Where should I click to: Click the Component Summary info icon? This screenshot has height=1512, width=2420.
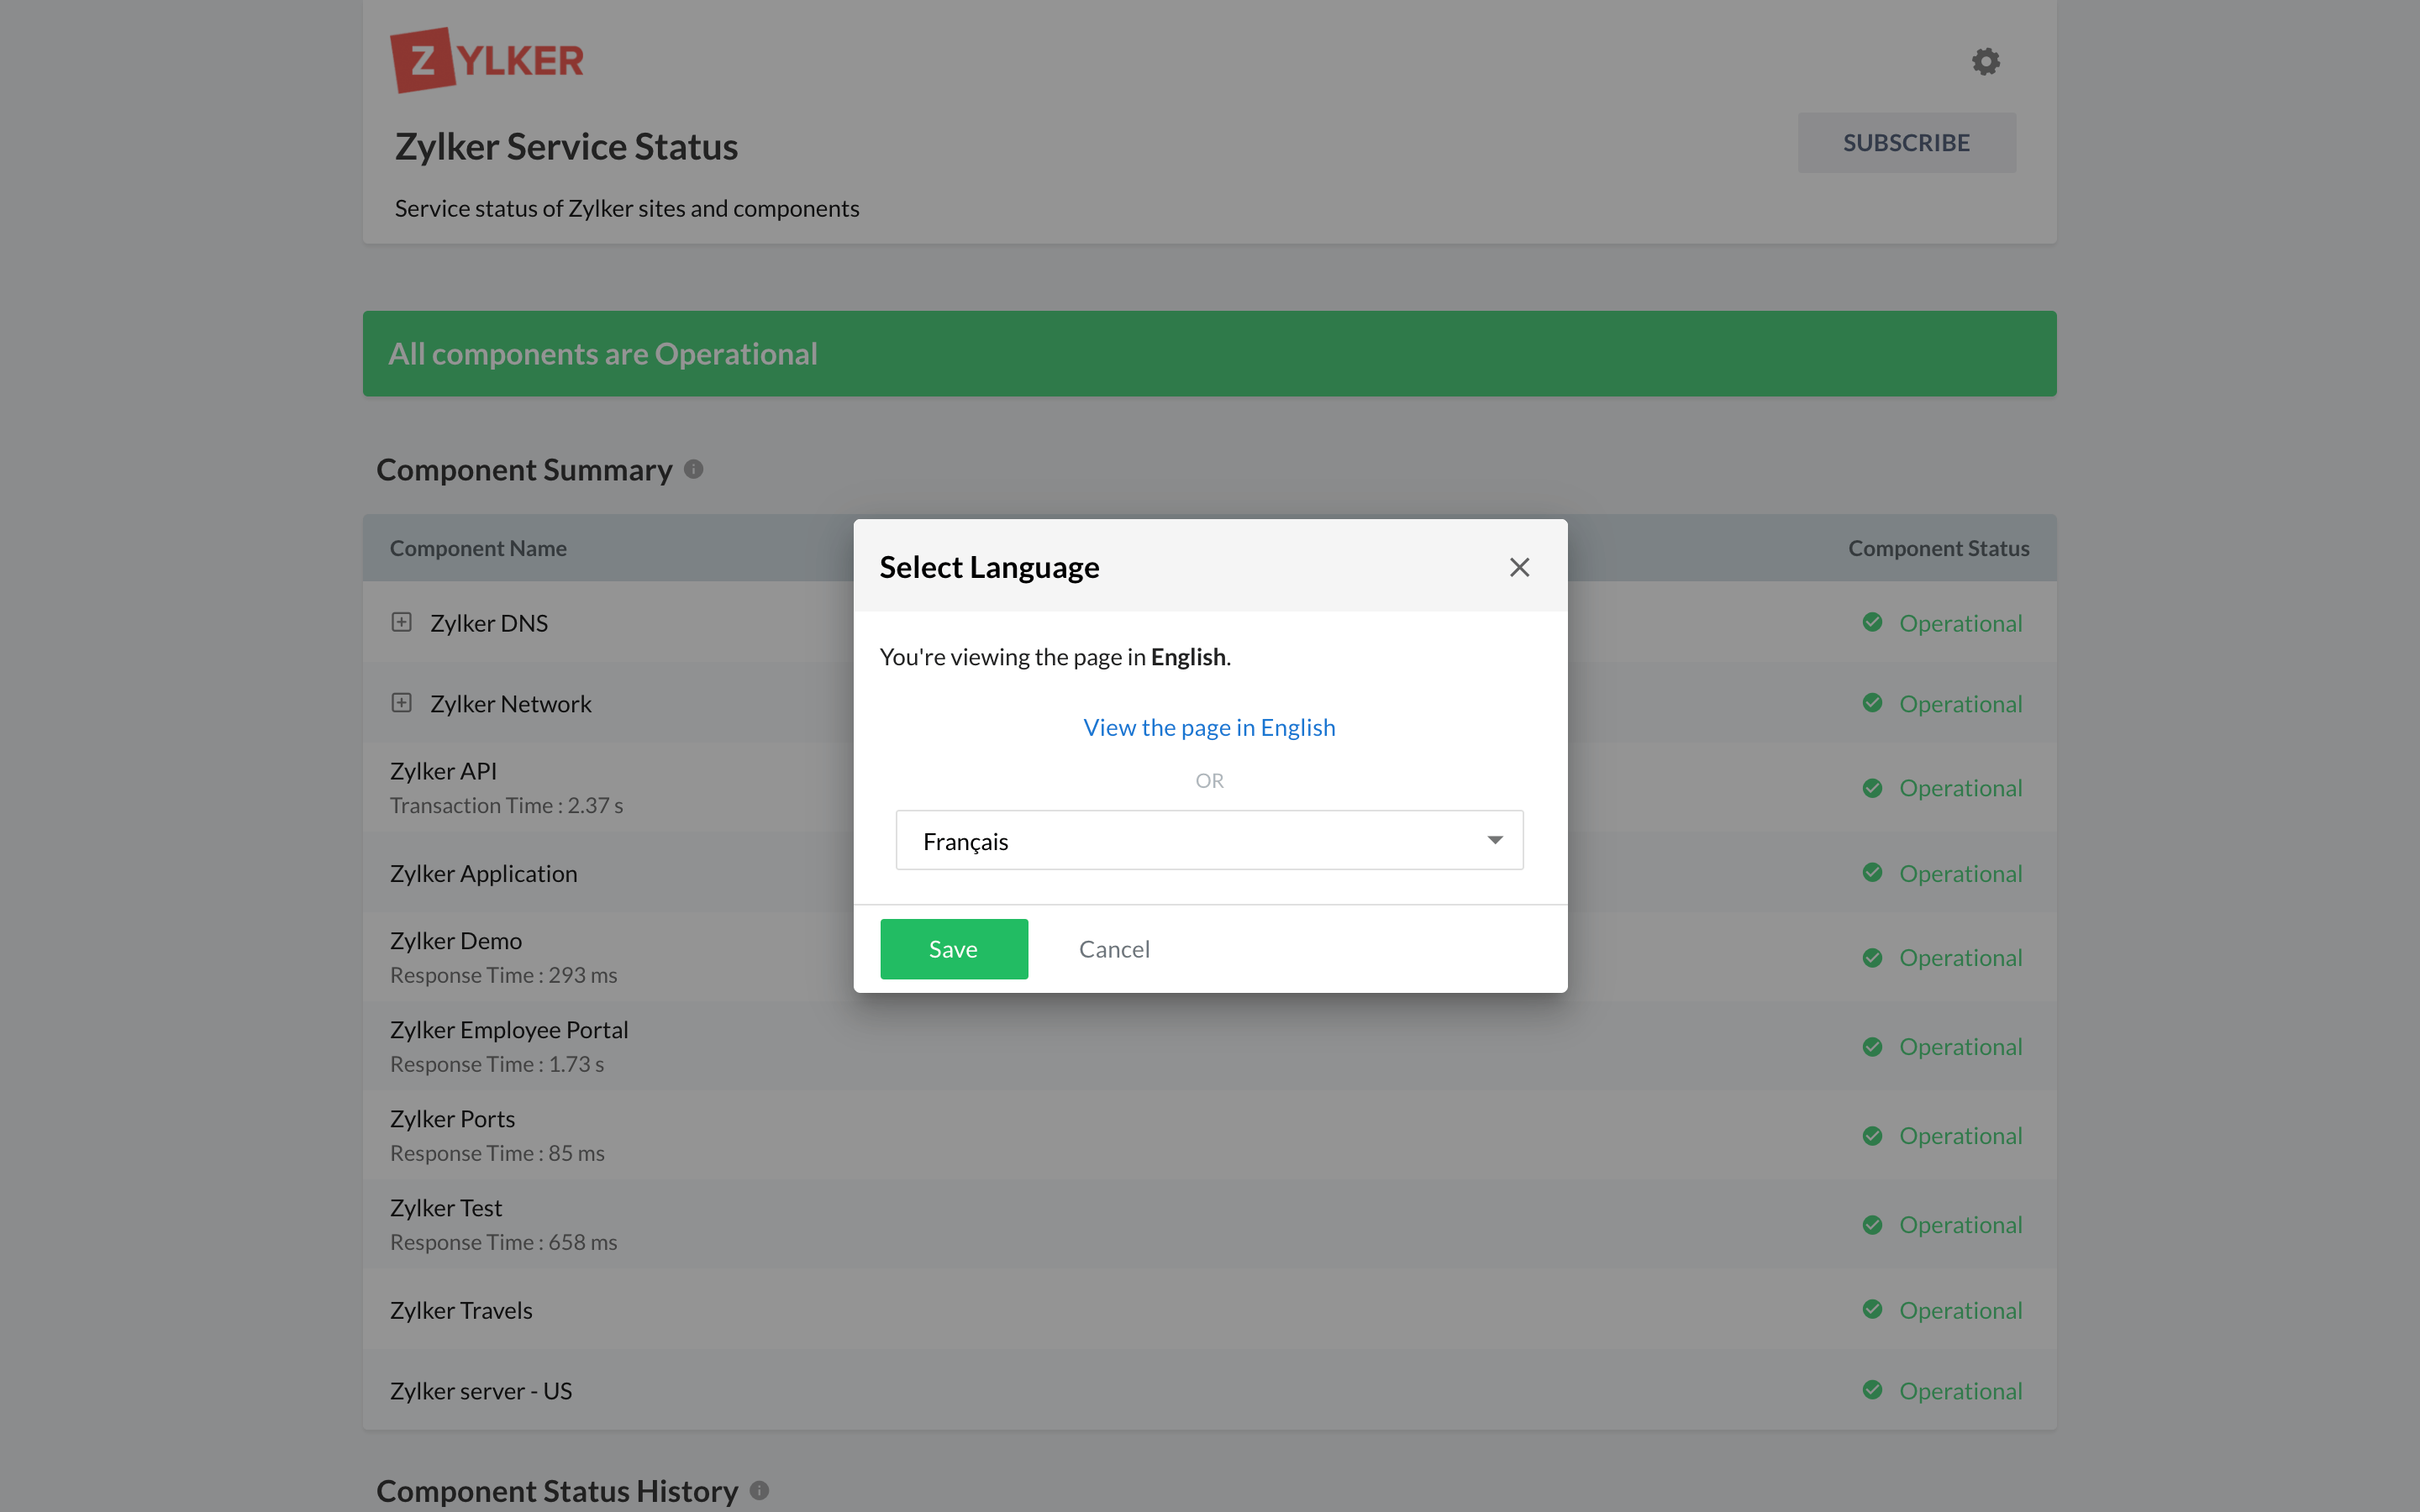pos(694,469)
